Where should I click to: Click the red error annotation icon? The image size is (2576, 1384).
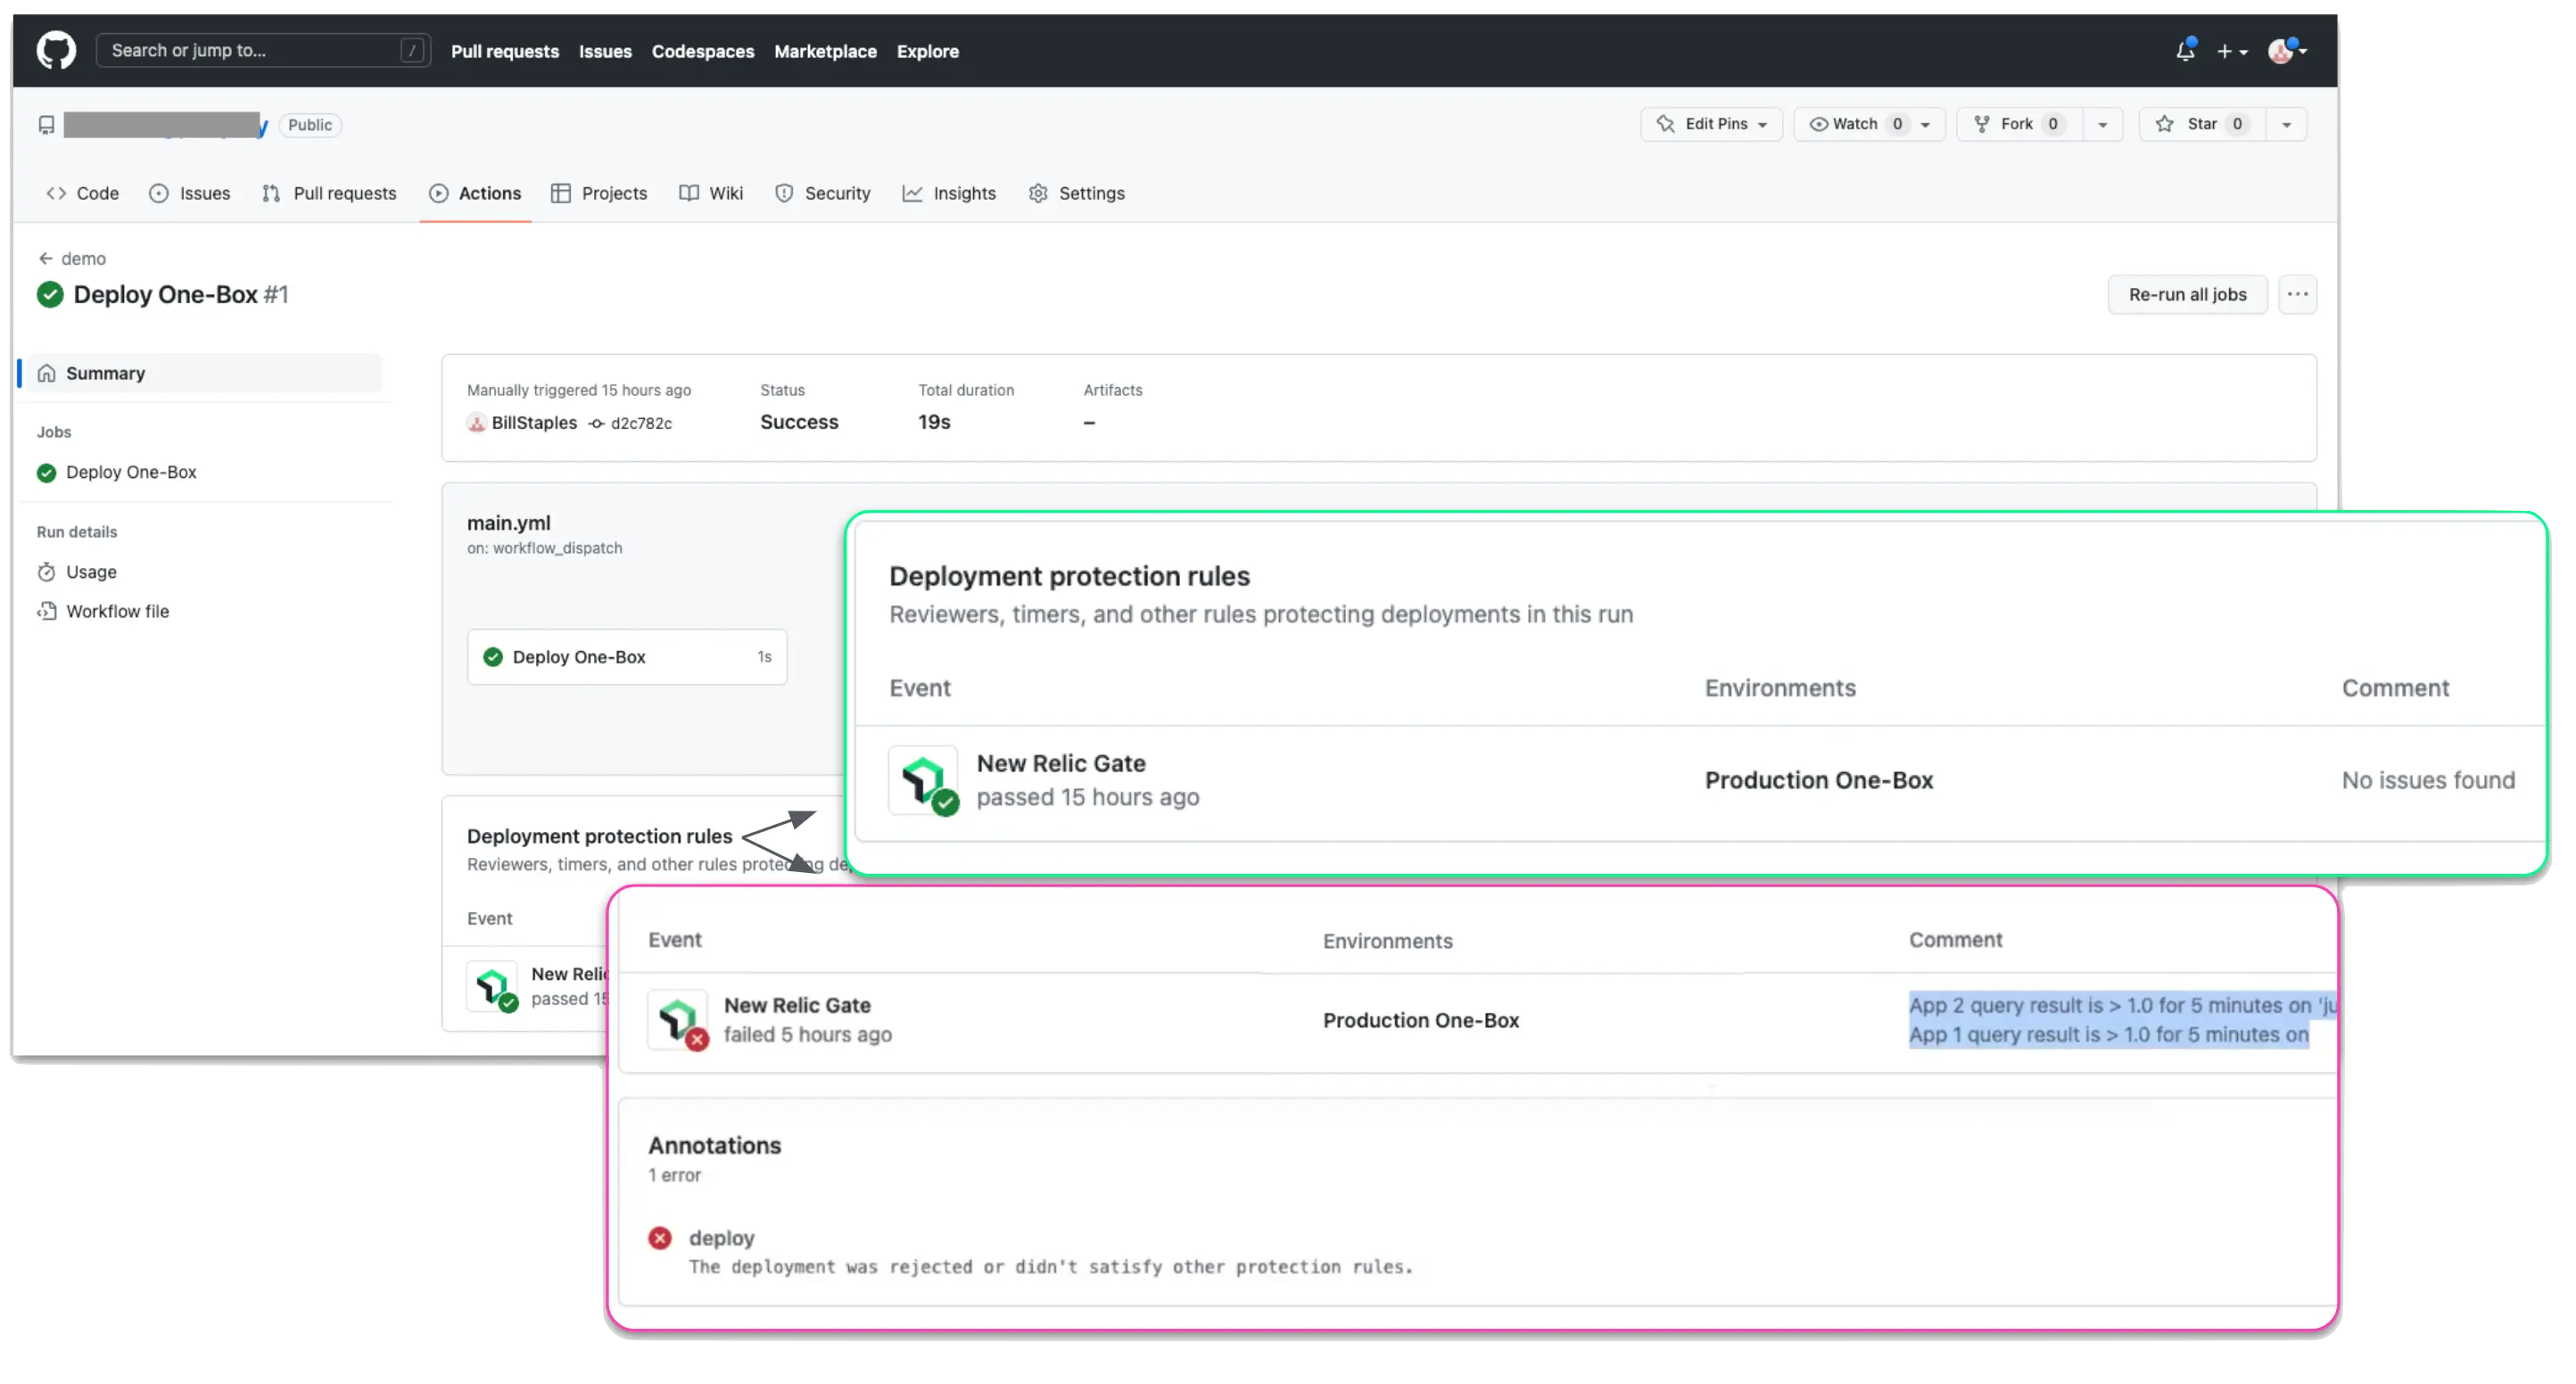658,1236
